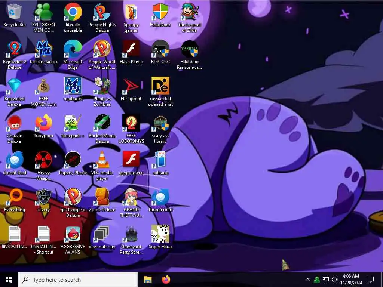This screenshot has width=383, height=287.
Task: Click the Type here to search box
Action: (78, 280)
